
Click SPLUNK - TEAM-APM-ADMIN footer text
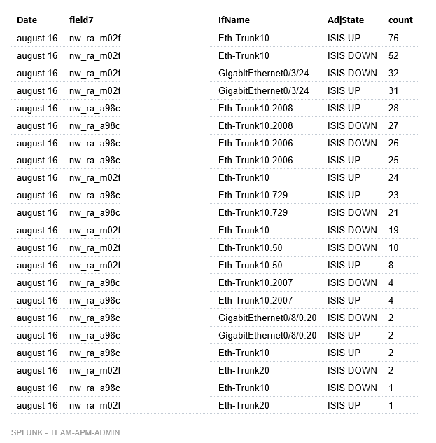pos(65,432)
